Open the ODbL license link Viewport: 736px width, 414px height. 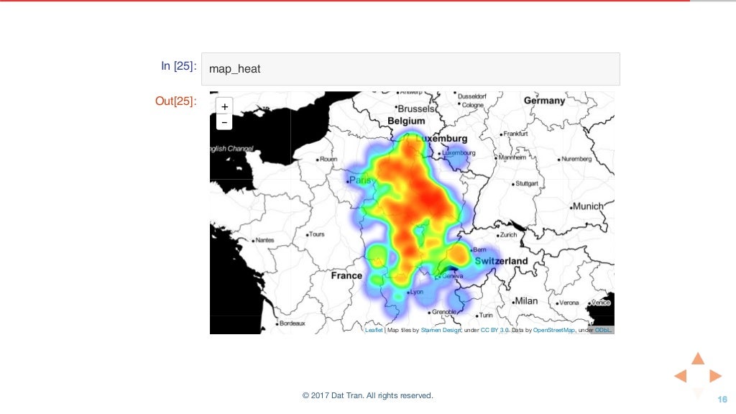[x=603, y=330]
